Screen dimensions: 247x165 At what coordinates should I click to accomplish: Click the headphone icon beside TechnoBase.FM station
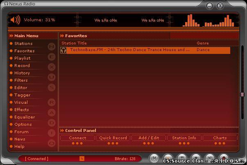[63, 50]
